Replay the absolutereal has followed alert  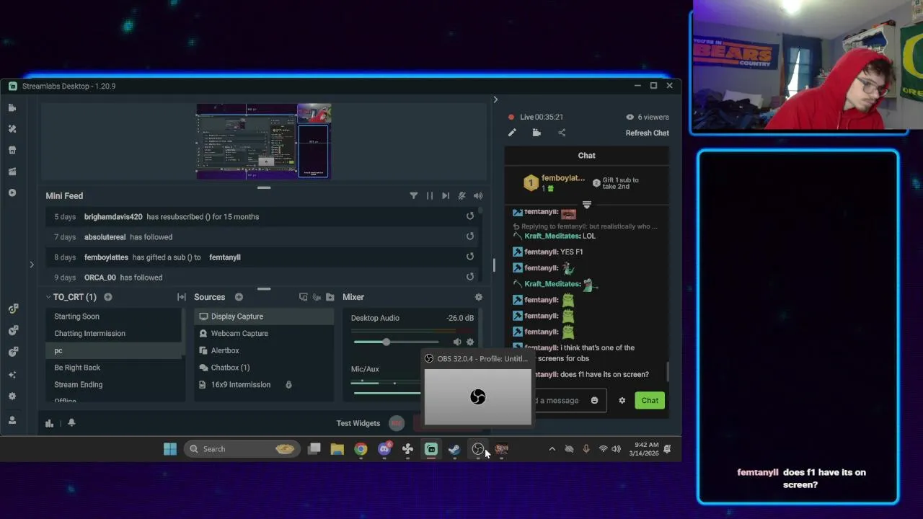point(470,236)
